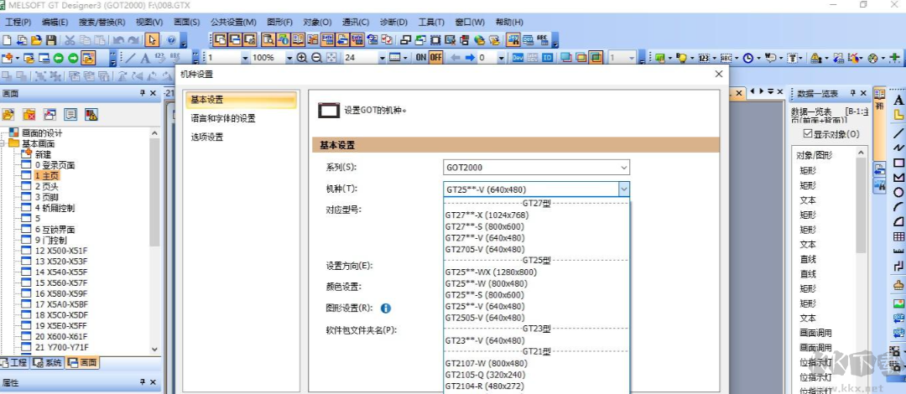Choose GT25**-WX (1280x800) from list
The height and width of the screenshot is (394, 906).
pos(491,272)
